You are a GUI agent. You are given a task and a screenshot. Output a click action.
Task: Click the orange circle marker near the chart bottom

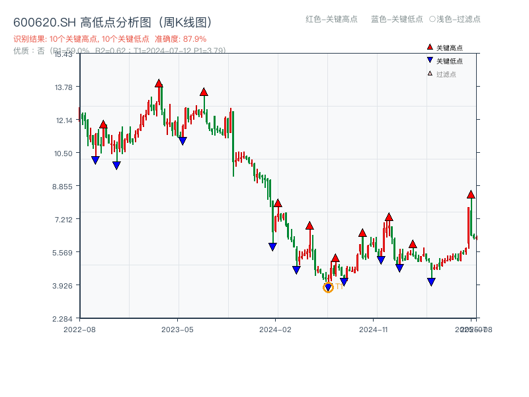coord(329,288)
